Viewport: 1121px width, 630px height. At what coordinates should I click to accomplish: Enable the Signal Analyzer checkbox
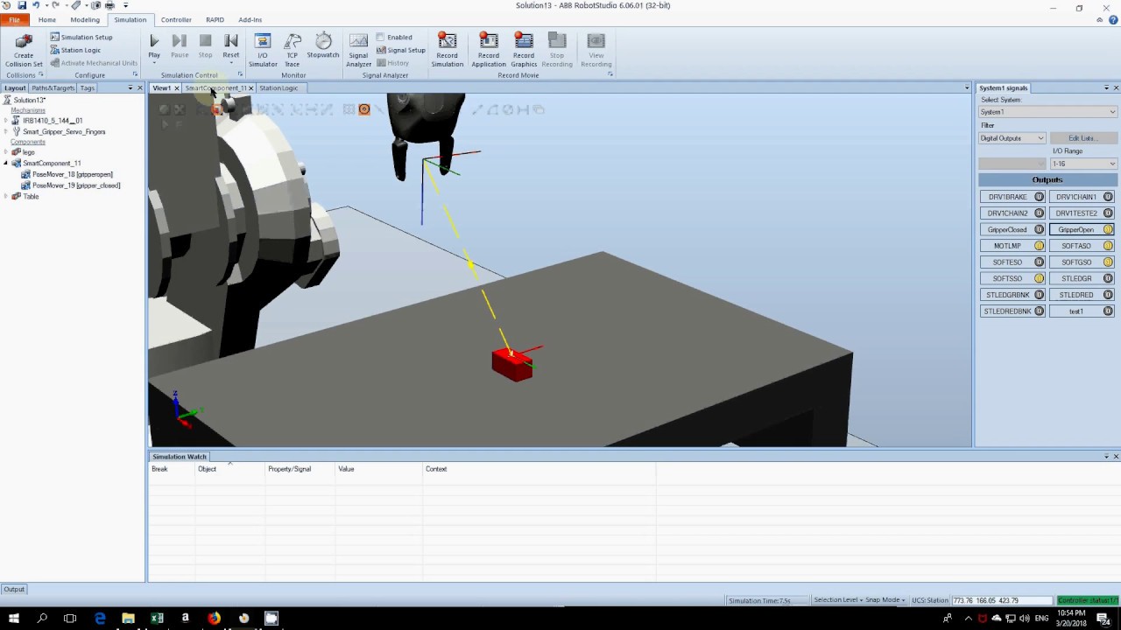(380, 38)
